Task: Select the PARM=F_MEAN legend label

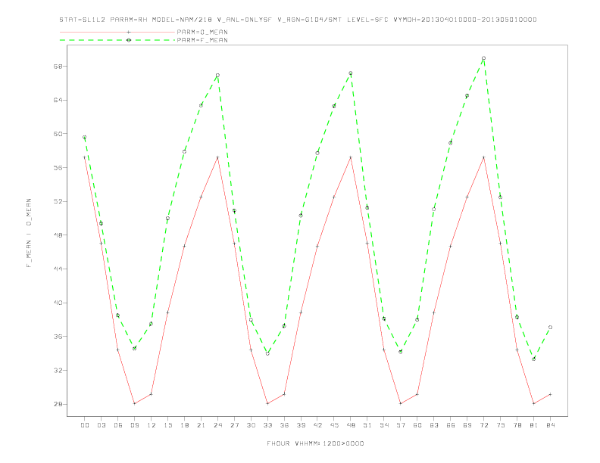Action: (202, 40)
